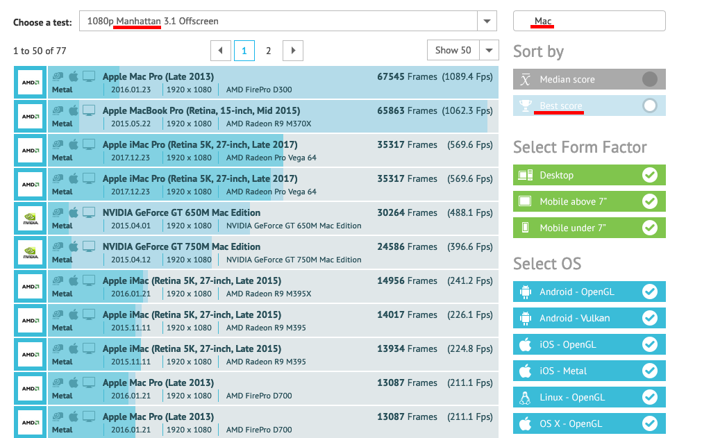Click the previous page arrow button
This screenshot has width=711, height=438.
tap(221, 50)
